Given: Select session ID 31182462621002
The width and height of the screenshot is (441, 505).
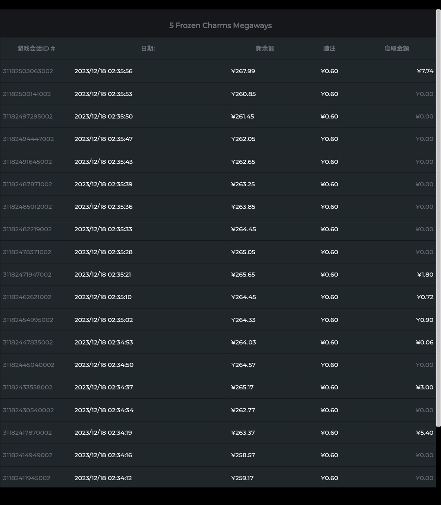Looking at the screenshot, I should point(27,297).
